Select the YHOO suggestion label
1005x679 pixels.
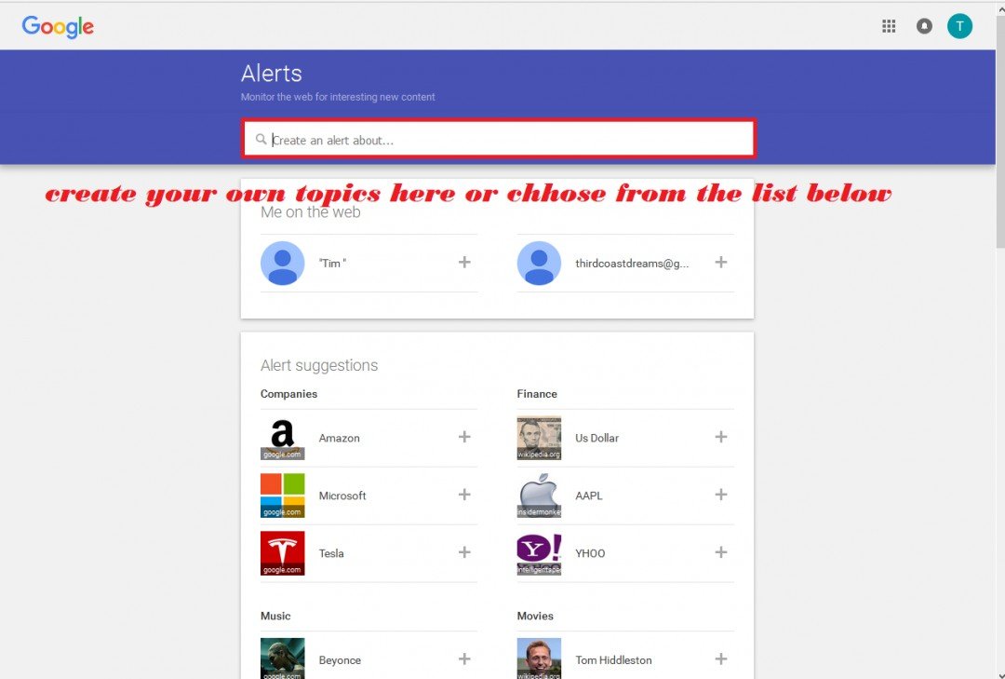[x=590, y=553]
